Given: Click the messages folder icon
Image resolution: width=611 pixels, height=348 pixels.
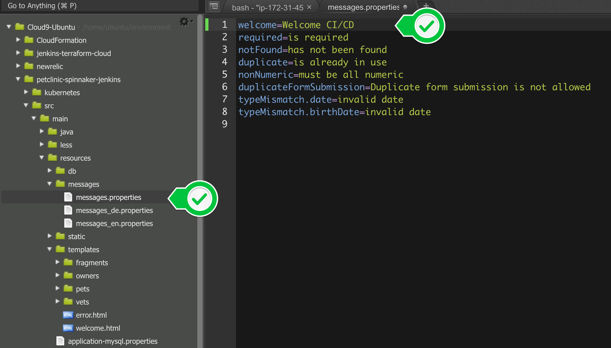Looking at the screenshot, I should [x=60, y=184].
